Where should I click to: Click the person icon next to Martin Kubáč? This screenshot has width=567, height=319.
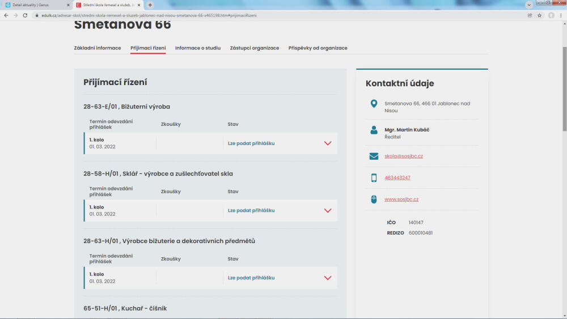[374, 130]
